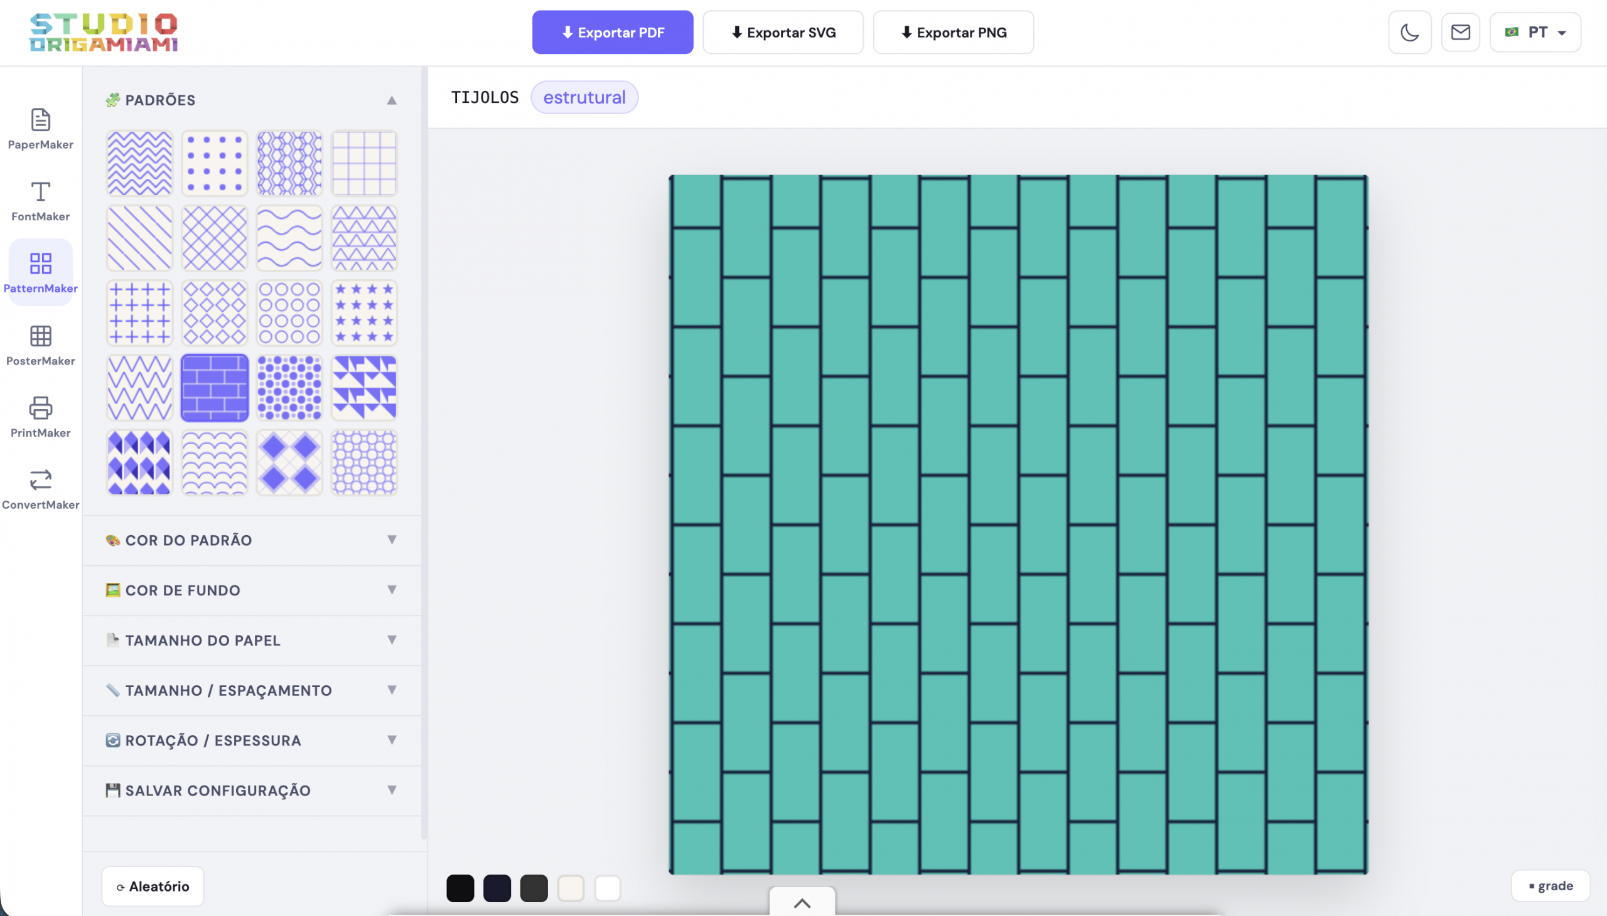Open the PT language dropdown
The width and height of the screenshot is (1607, 916).
click(1534, 32)
